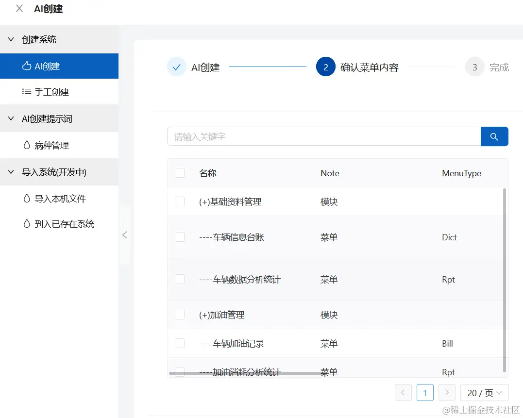Click the 菜单 note in the 车辆信息台账 row

coord(329,237)
